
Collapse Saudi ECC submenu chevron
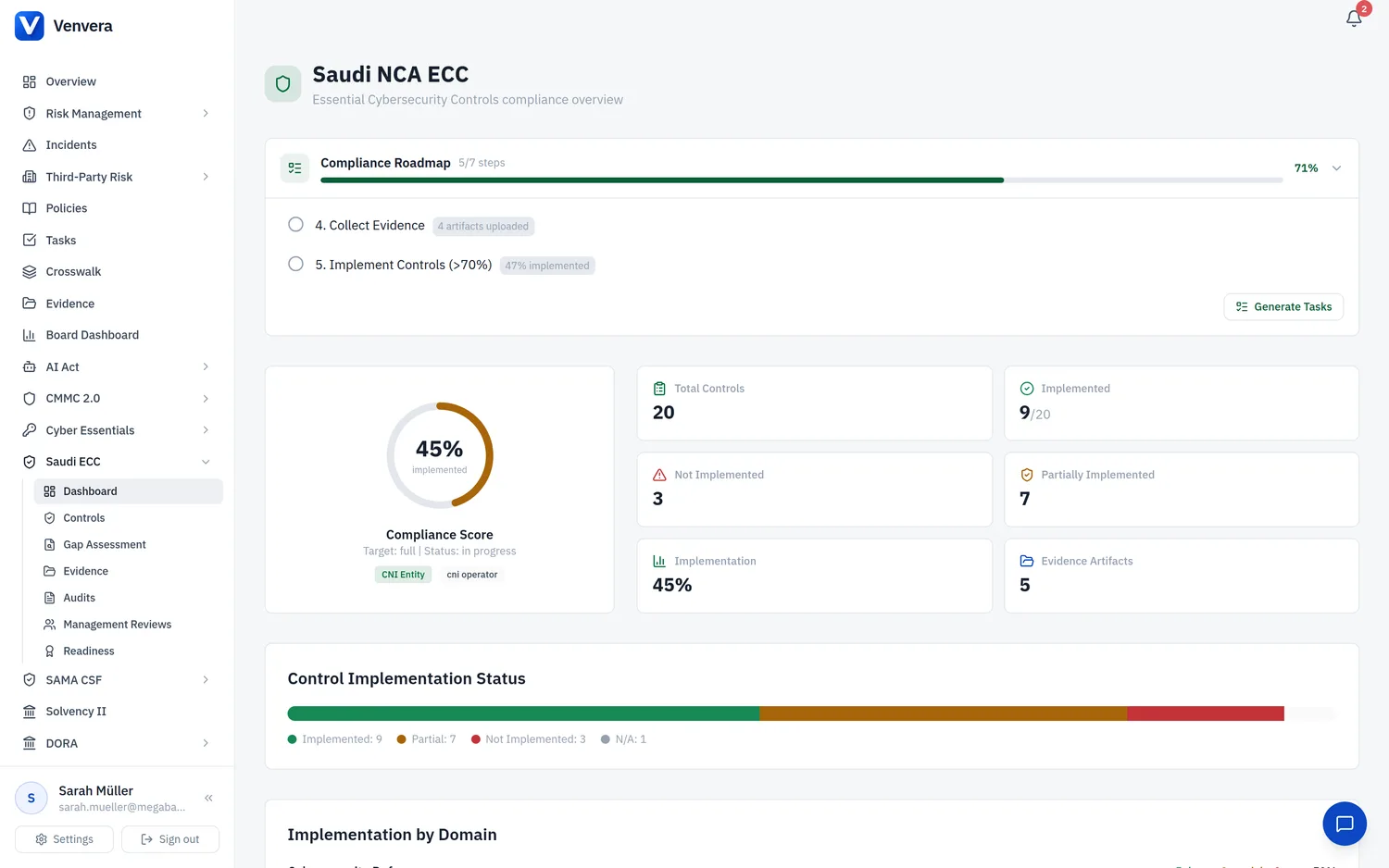[x=206, y=462]
